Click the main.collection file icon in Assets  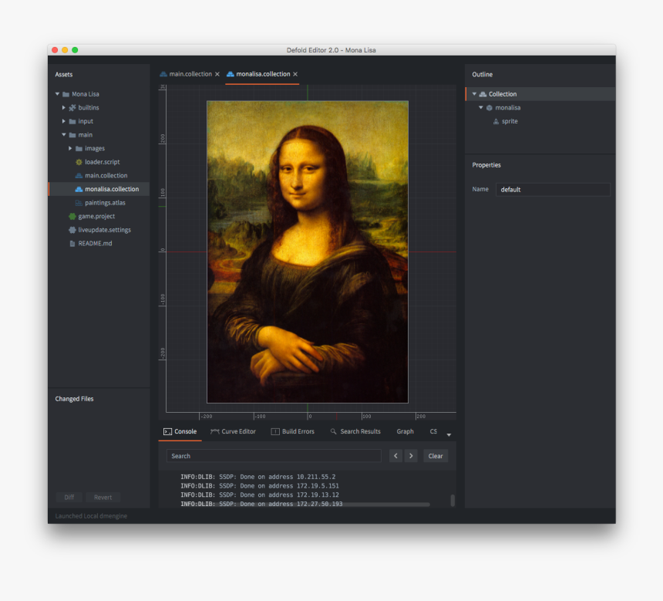[x=79, y=176]
